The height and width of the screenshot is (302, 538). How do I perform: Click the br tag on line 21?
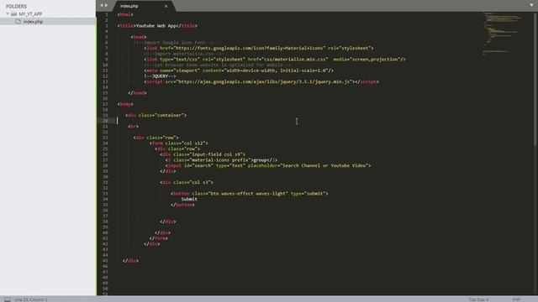pos(133,127)
